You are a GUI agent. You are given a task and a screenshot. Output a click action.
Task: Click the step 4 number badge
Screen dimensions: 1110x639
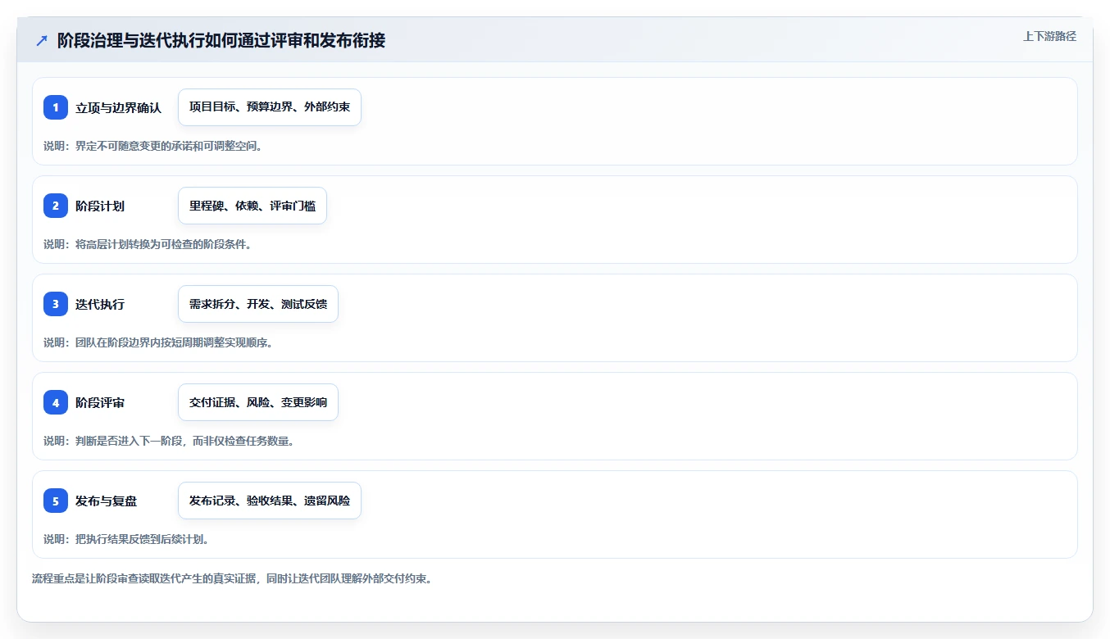[x=56, y=402]
